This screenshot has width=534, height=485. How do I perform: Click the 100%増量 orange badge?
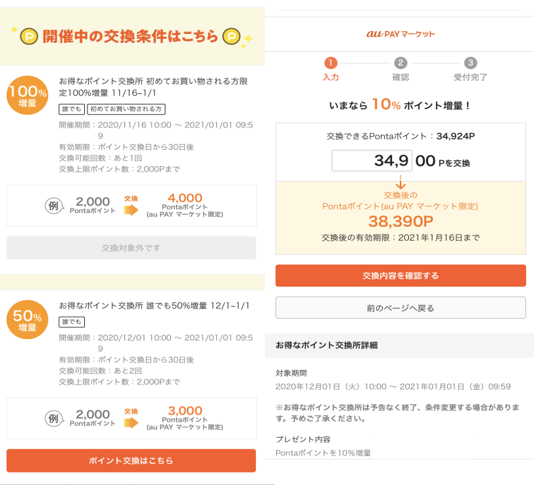point(27,95)
